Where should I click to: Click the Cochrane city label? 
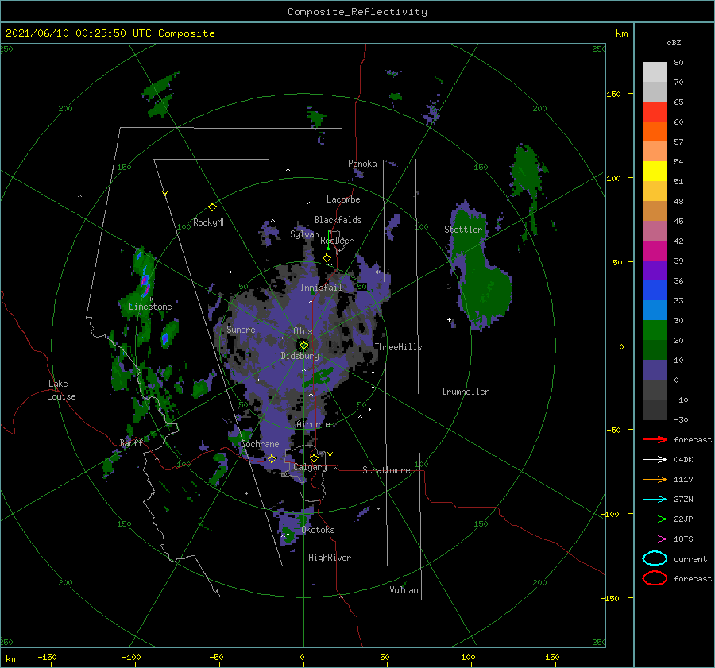pos(260,444)
